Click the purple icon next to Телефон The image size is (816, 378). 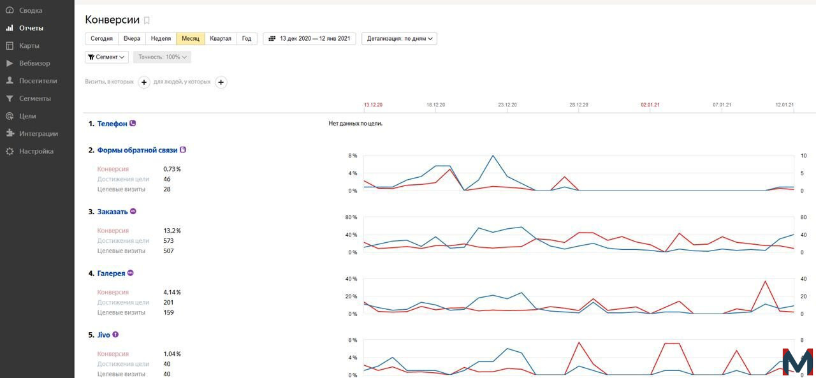(133, 124)
